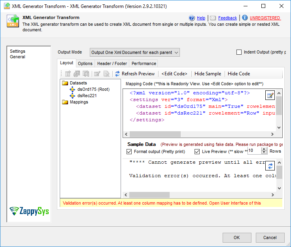Select the Layout tab
Screen dimensions: 291x247
67,63
